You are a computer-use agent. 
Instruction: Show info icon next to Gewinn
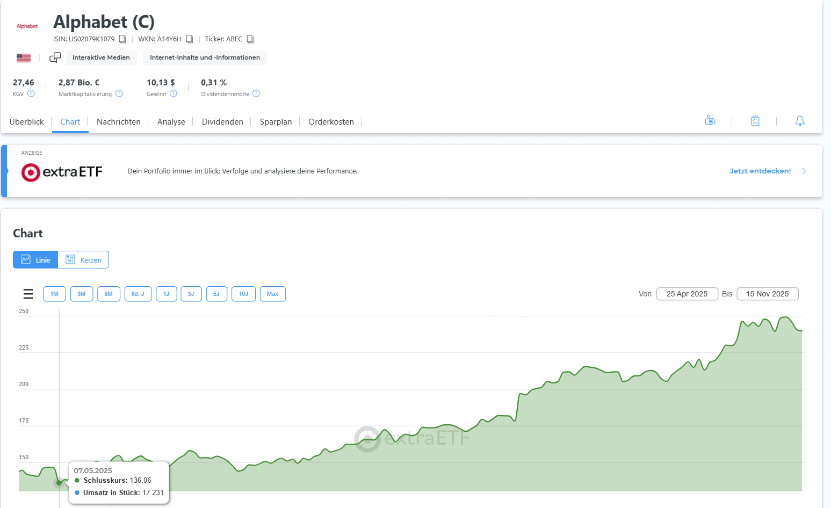tap(174, 93)
